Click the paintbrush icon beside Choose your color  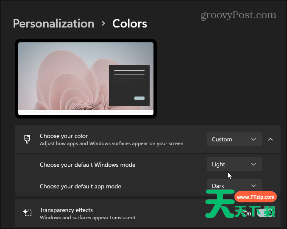coord(27,139)
